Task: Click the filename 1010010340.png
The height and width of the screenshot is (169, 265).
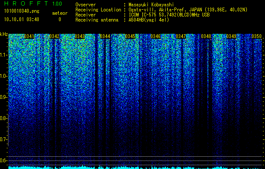Action: coord(22,11)
